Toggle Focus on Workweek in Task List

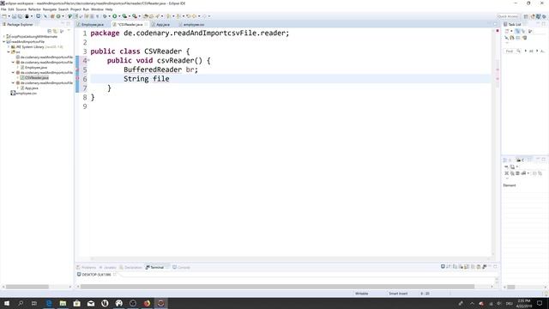coord(530,31)
